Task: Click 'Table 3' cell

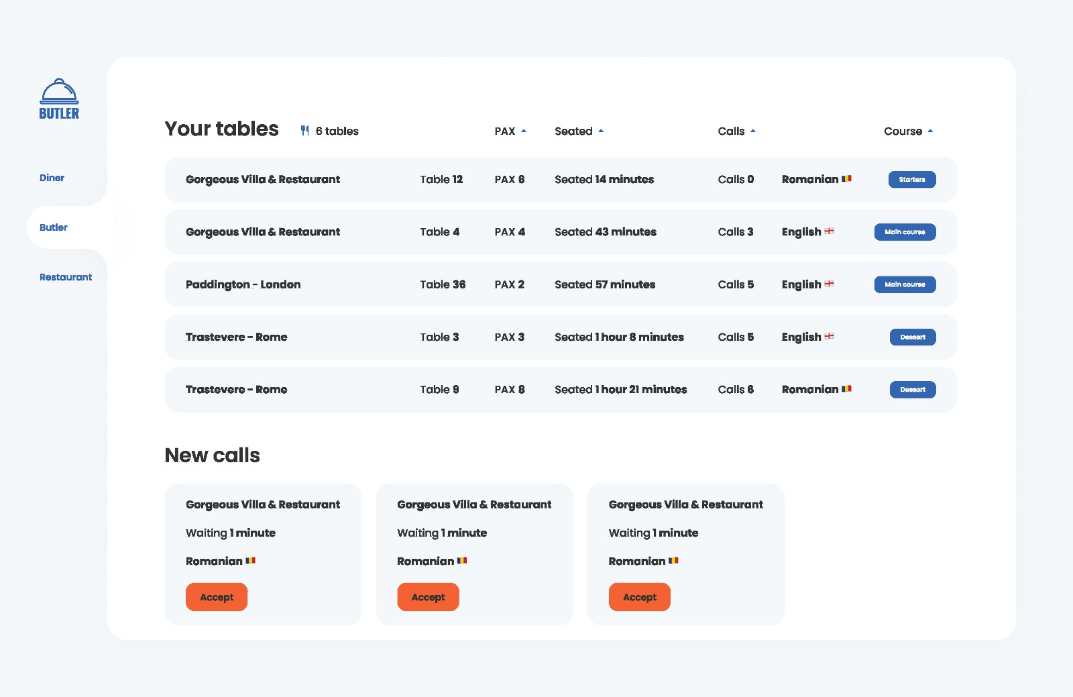Action: pos(439,337)
